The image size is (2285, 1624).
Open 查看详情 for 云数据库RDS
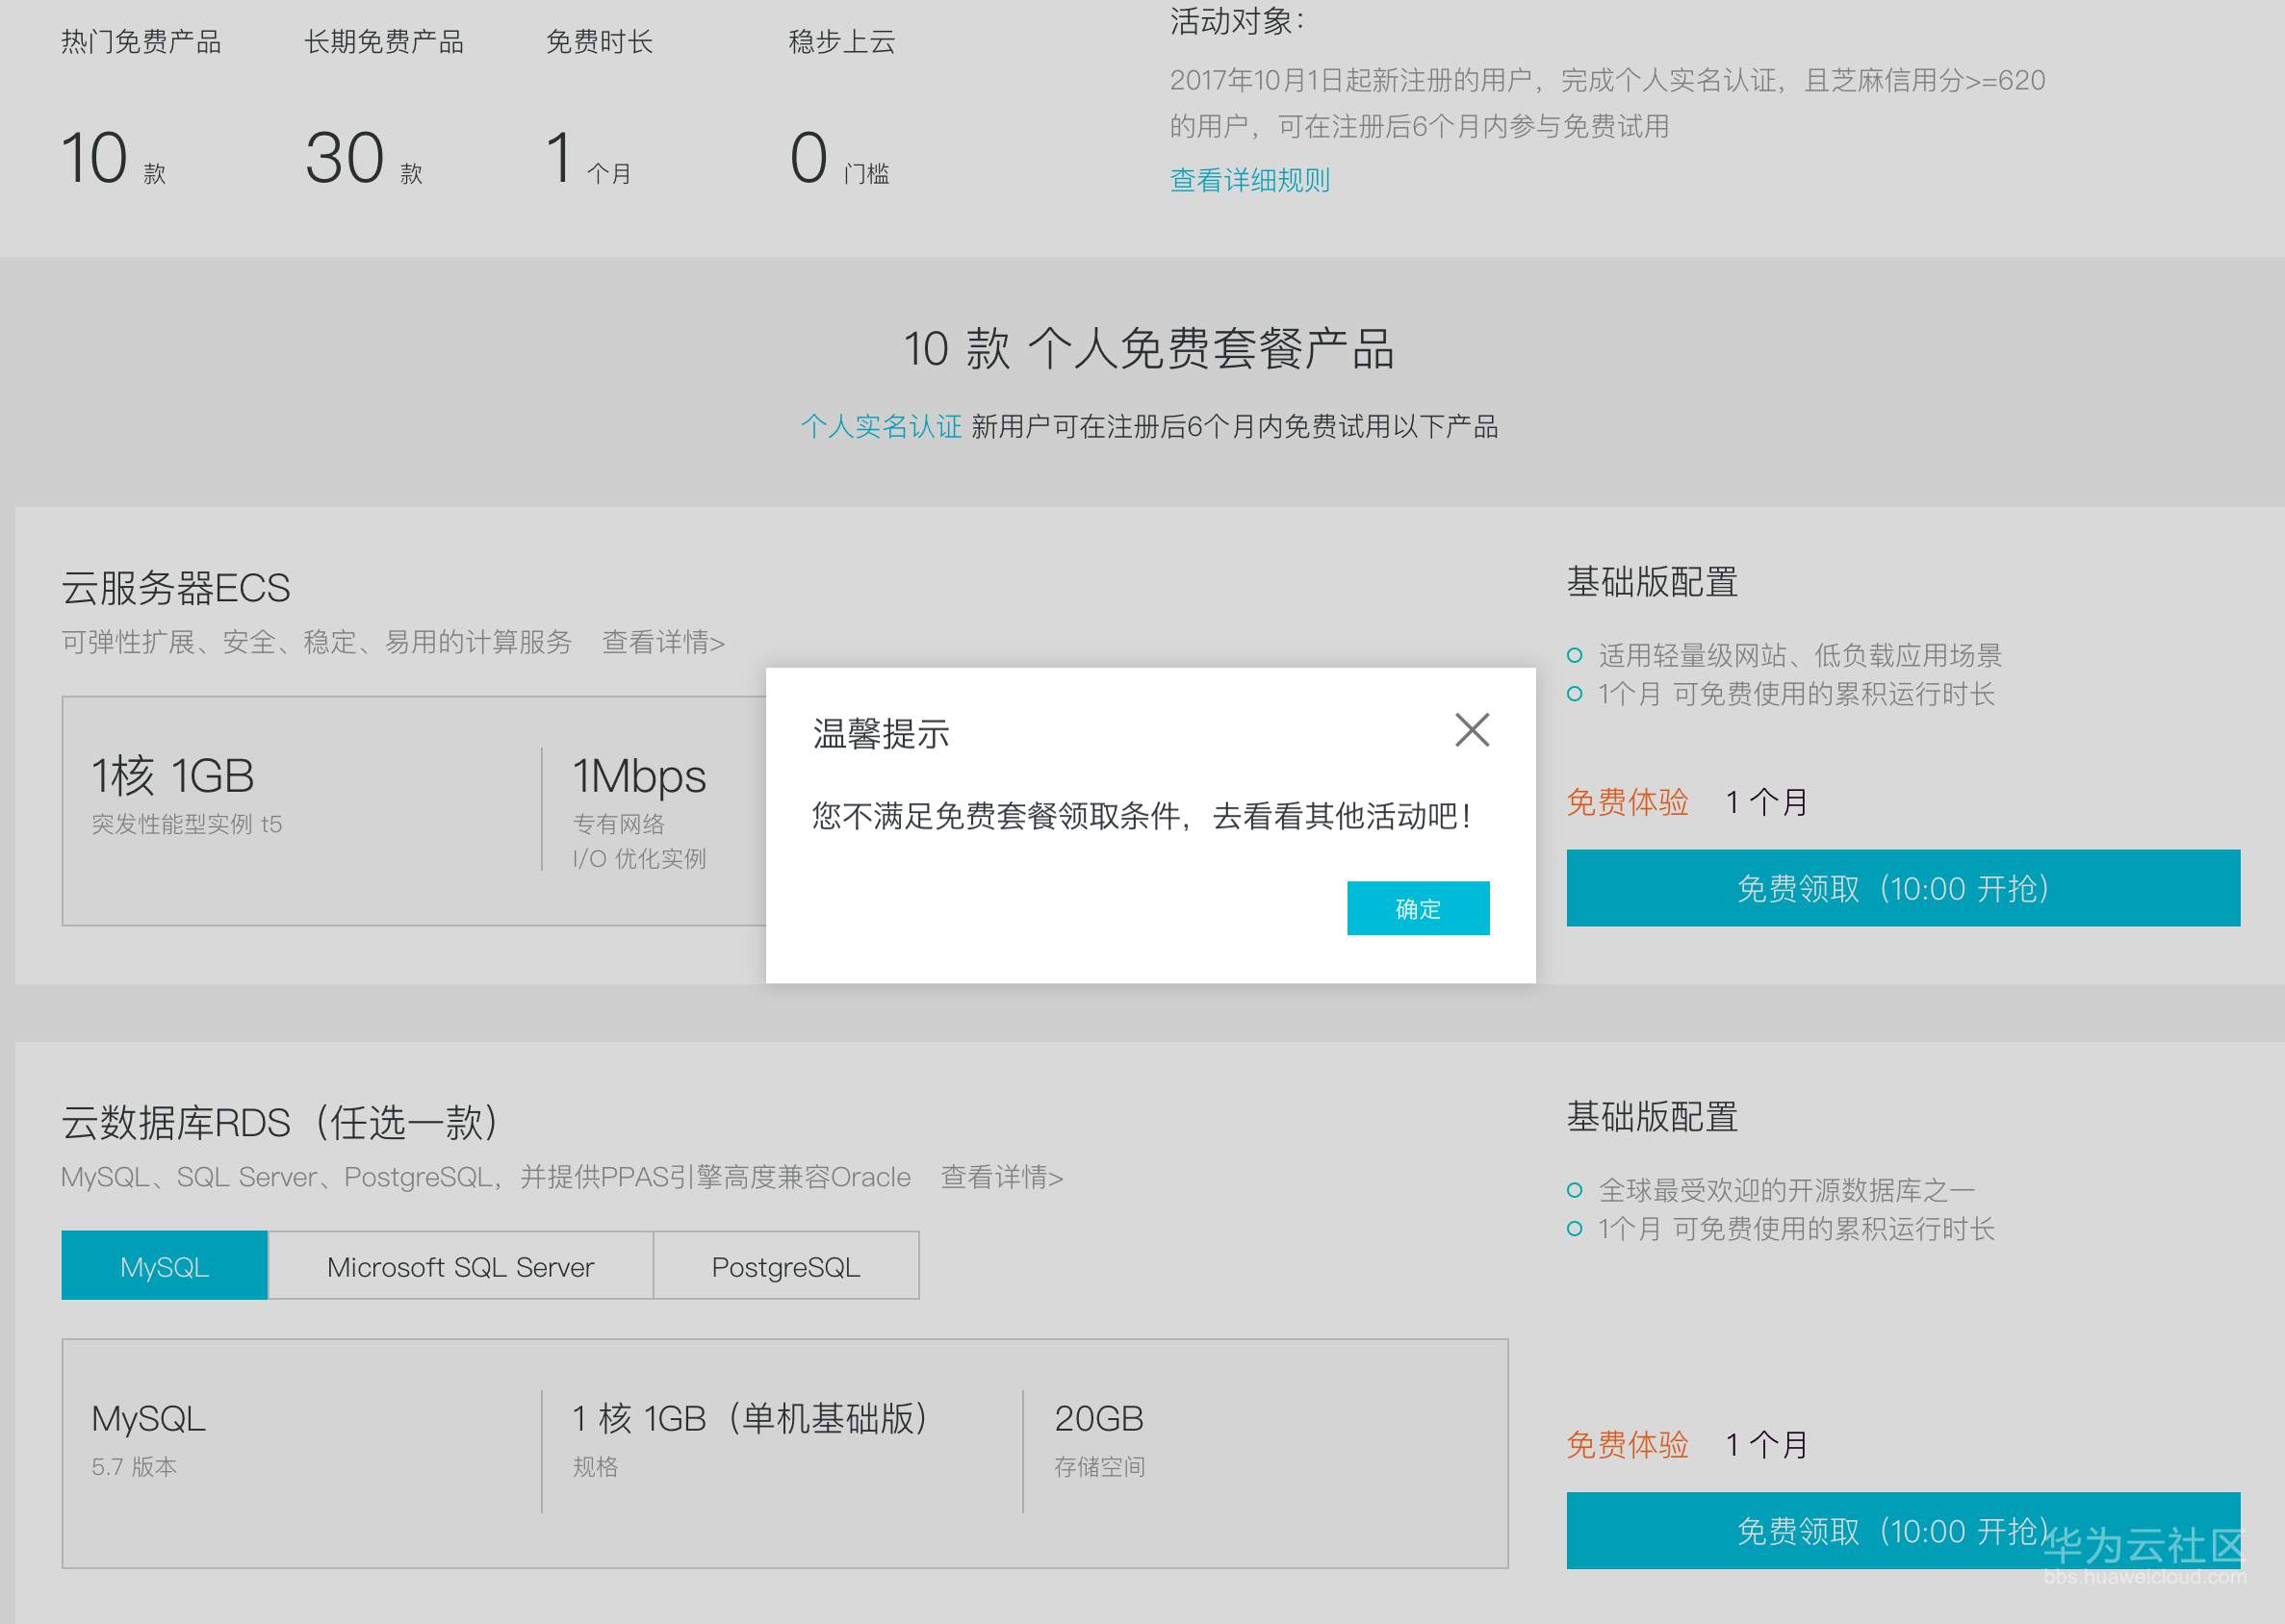click(x=1000, y=1177)
